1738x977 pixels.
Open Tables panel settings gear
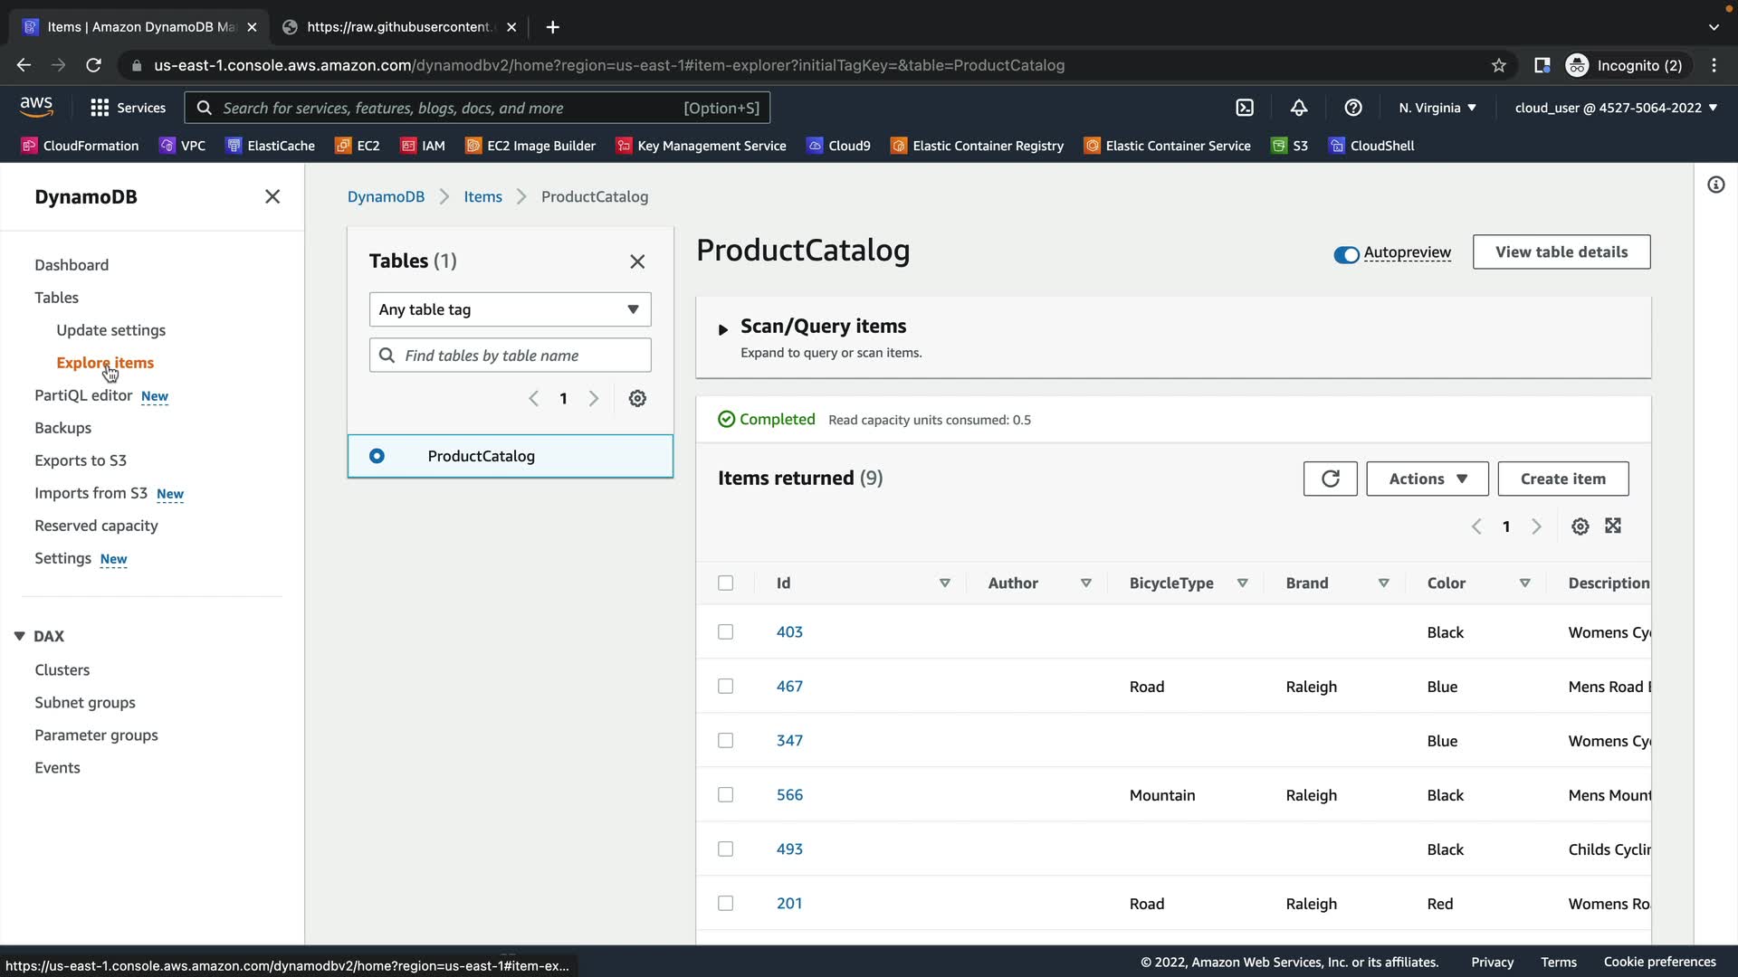point(637,399)
